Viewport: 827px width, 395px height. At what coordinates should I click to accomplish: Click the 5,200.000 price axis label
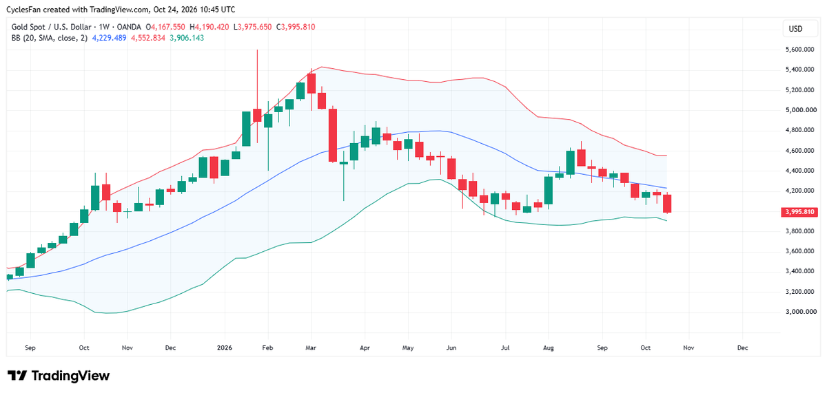pyautogui.click(x=801, y=90)
